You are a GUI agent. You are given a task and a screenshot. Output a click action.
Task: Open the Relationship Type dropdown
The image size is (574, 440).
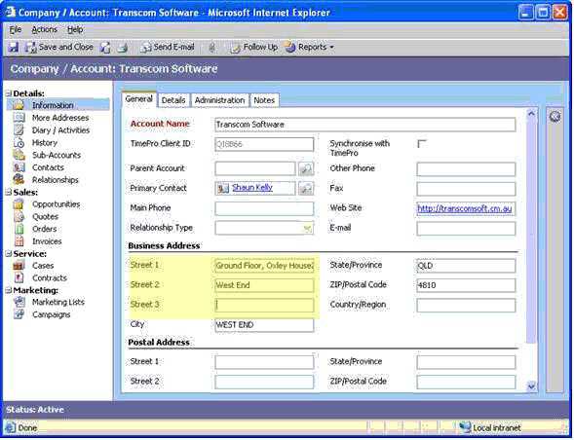click(x=264, y=228)
